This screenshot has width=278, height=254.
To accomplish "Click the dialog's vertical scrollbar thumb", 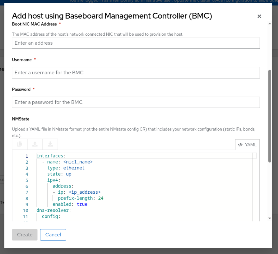I will [270, 116].
